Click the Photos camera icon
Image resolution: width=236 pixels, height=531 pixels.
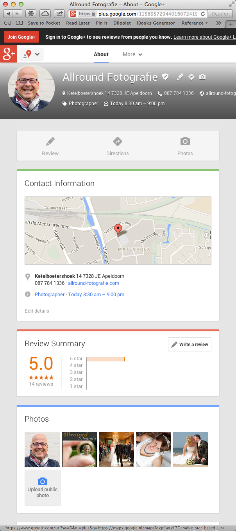tap(185, 141)
